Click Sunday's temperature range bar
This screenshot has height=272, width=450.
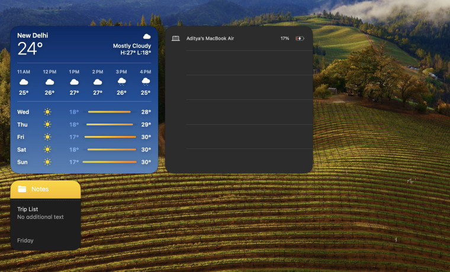(110, 162)
